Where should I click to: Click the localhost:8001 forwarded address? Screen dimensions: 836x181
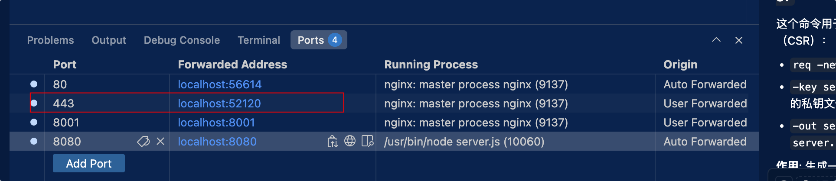pos(216,123)
